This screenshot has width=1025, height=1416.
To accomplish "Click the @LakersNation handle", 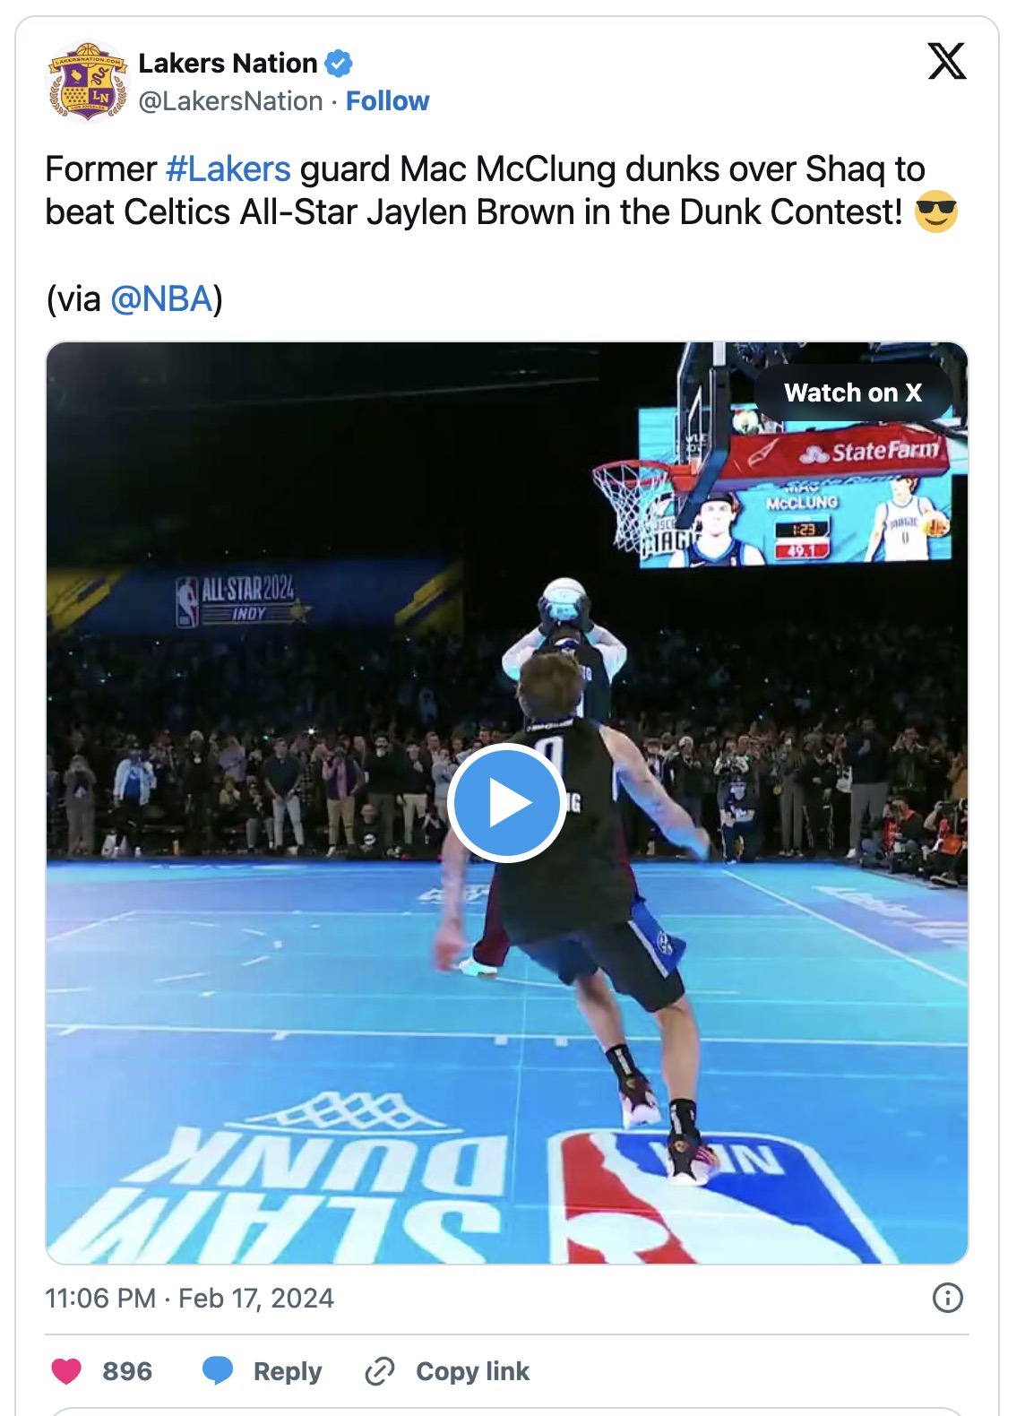I will pos(230,101).
